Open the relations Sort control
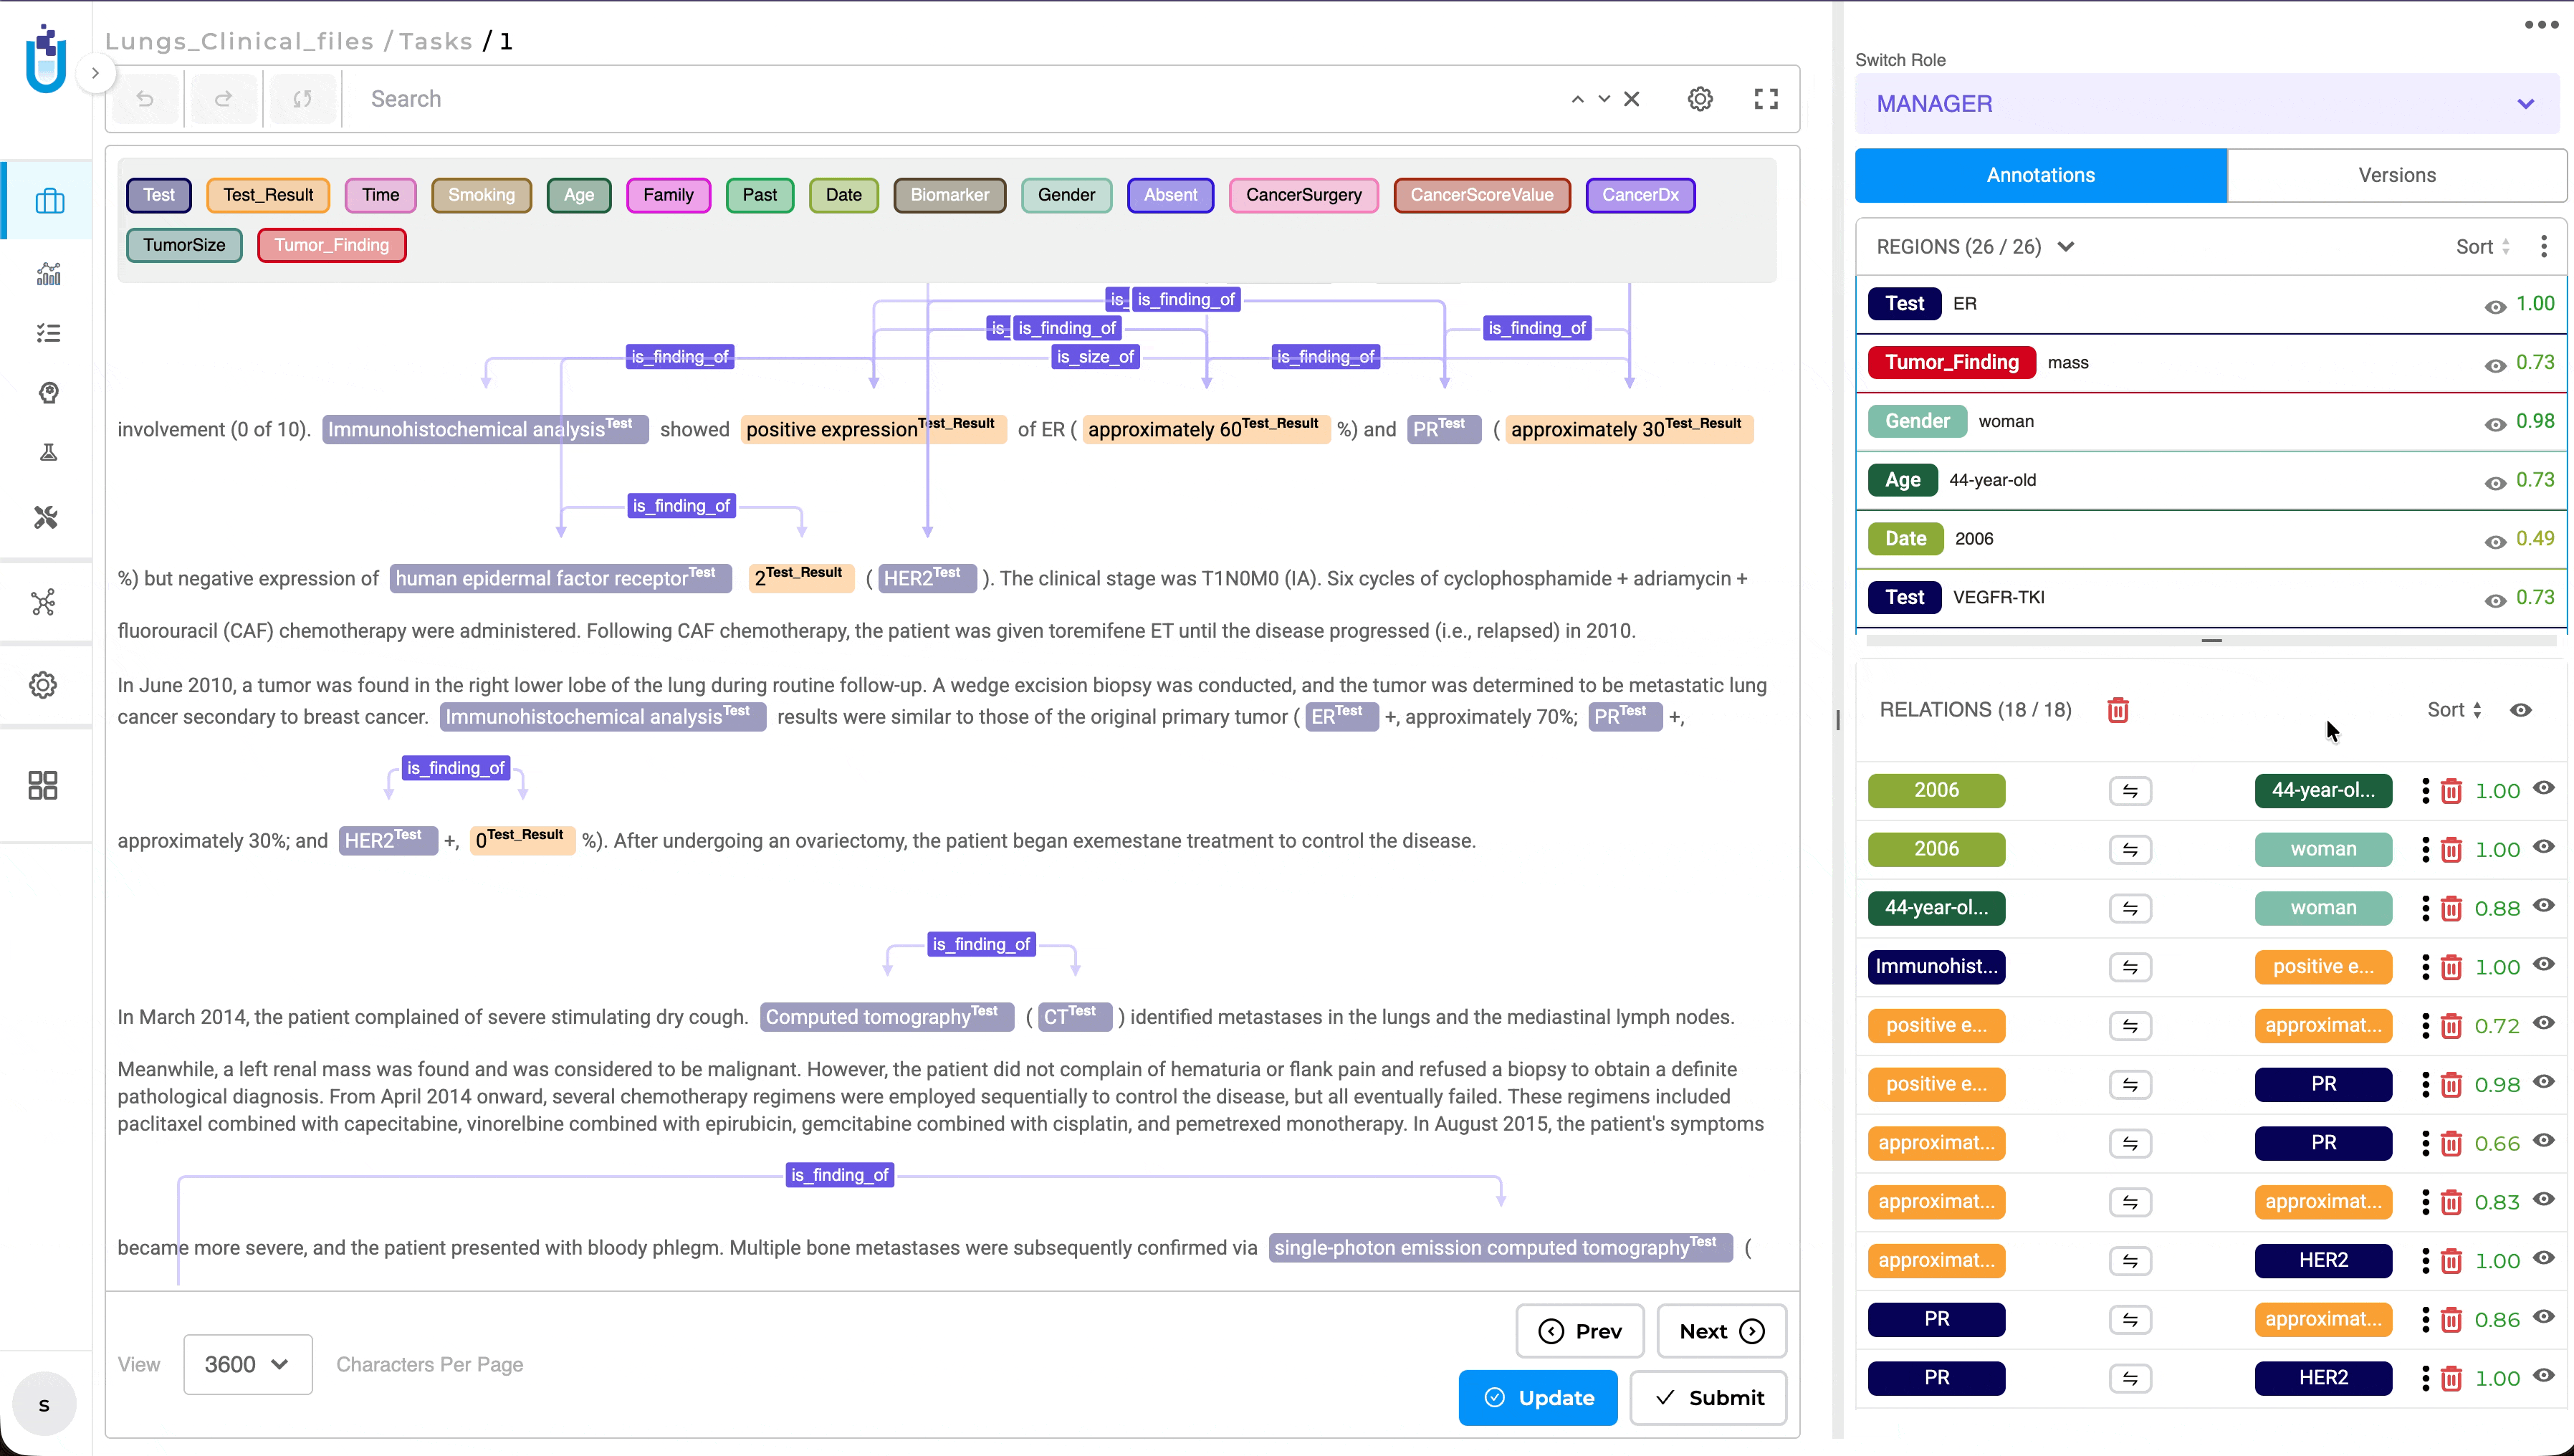Image resolution: width=2574 pixels, height=1456 pixels. click(x=2455, y=709)
